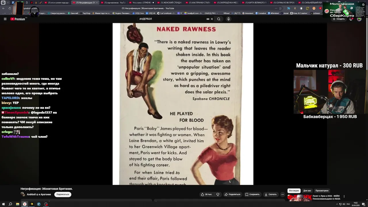Open ОРД Ozon bookmark
This screenshot has height=207, width=368.
[x=138, y=13]
